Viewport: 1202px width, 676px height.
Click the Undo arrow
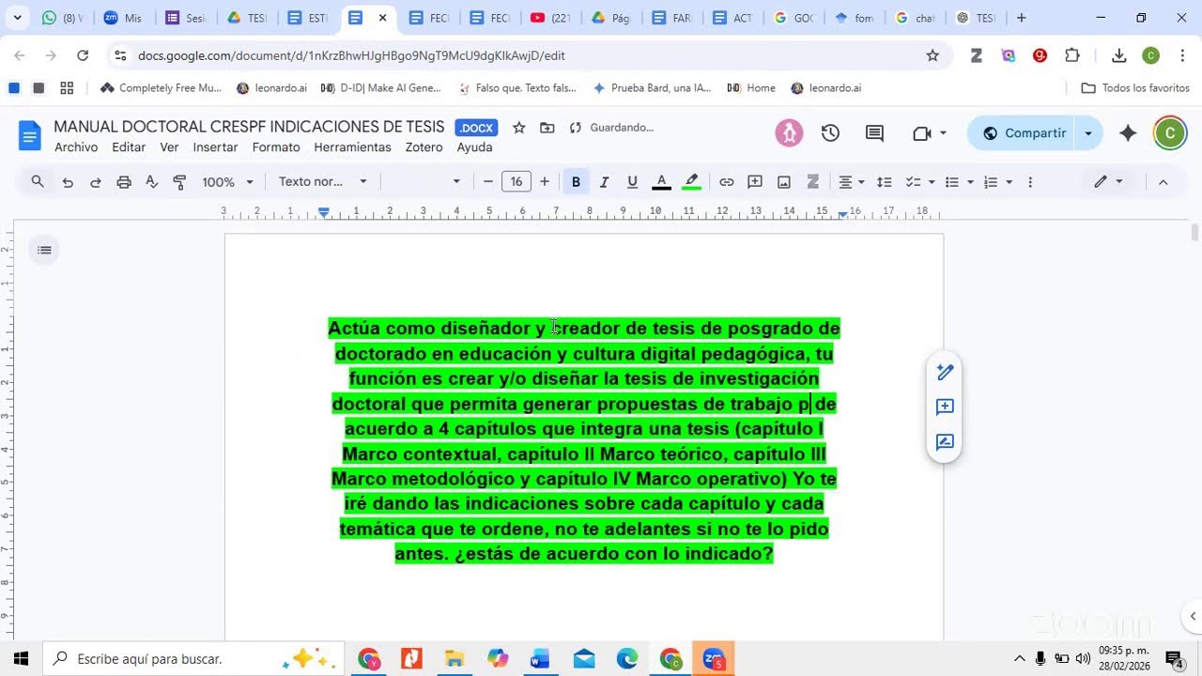point(68,182)
